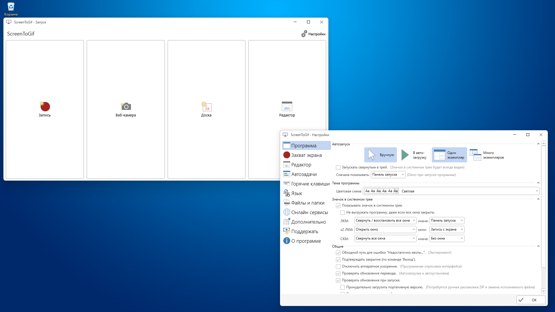Viewport: 555px width, 312px height.
Task: Expand the ЛКМ action dropdown
Action: (x=385, y=220)
